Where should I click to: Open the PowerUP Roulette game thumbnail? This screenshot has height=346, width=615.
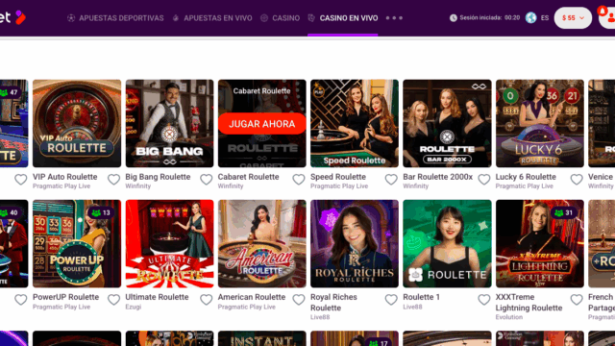(77, 243)
